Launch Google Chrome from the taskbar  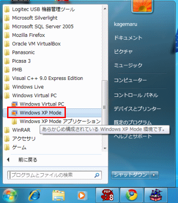(x=131, y=195)
